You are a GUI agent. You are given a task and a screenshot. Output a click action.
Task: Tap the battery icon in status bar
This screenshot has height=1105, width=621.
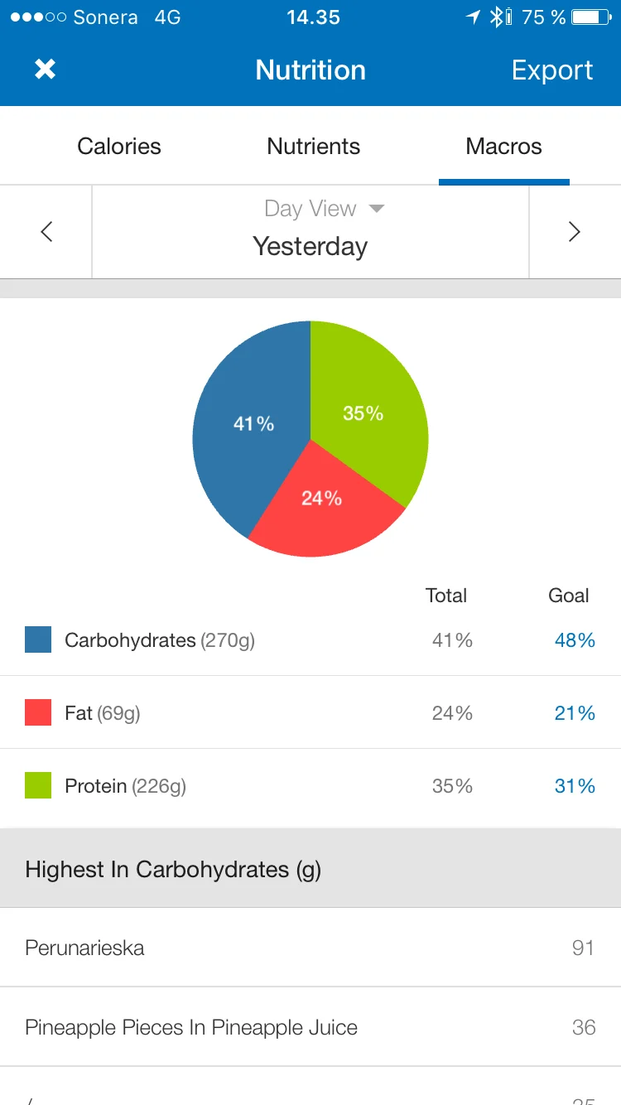click(590, 17)
